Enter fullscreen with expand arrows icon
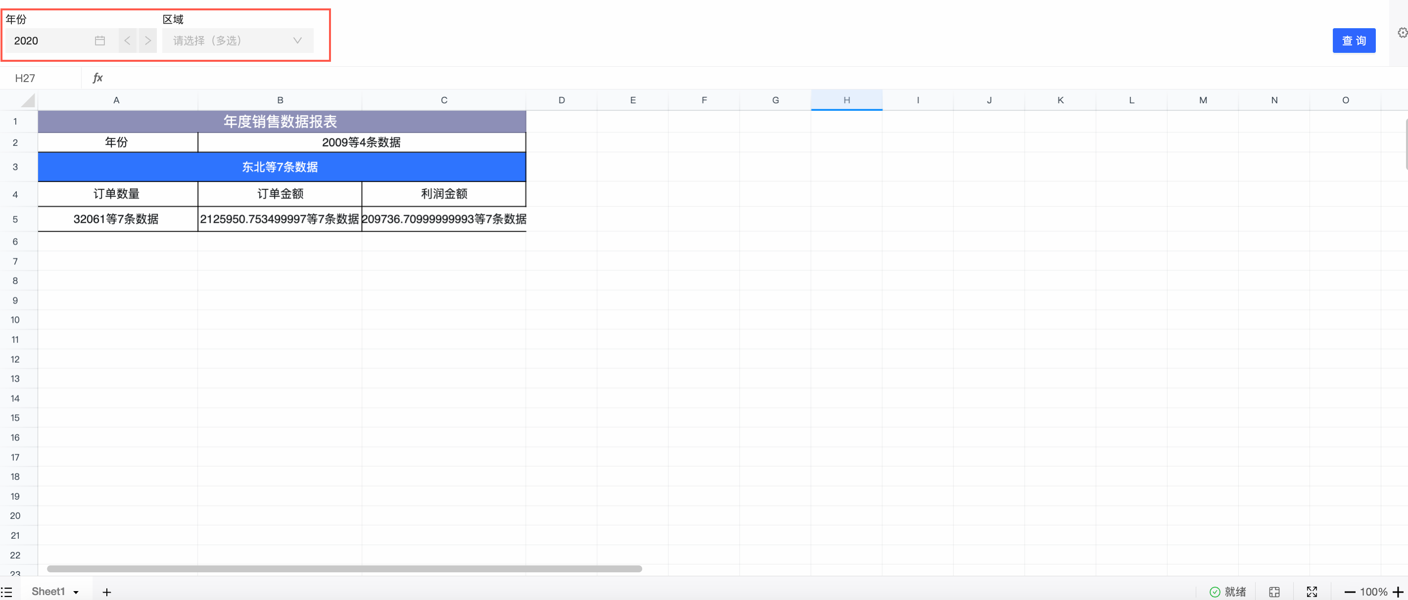Screen dimensions: 1408x600 (x=1312, y=592)
